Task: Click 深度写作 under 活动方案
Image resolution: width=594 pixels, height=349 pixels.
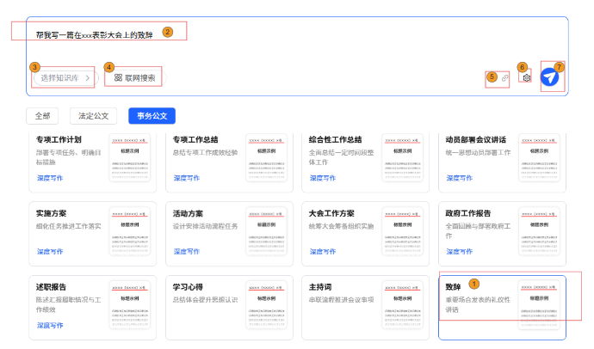Action: [186, 252]
